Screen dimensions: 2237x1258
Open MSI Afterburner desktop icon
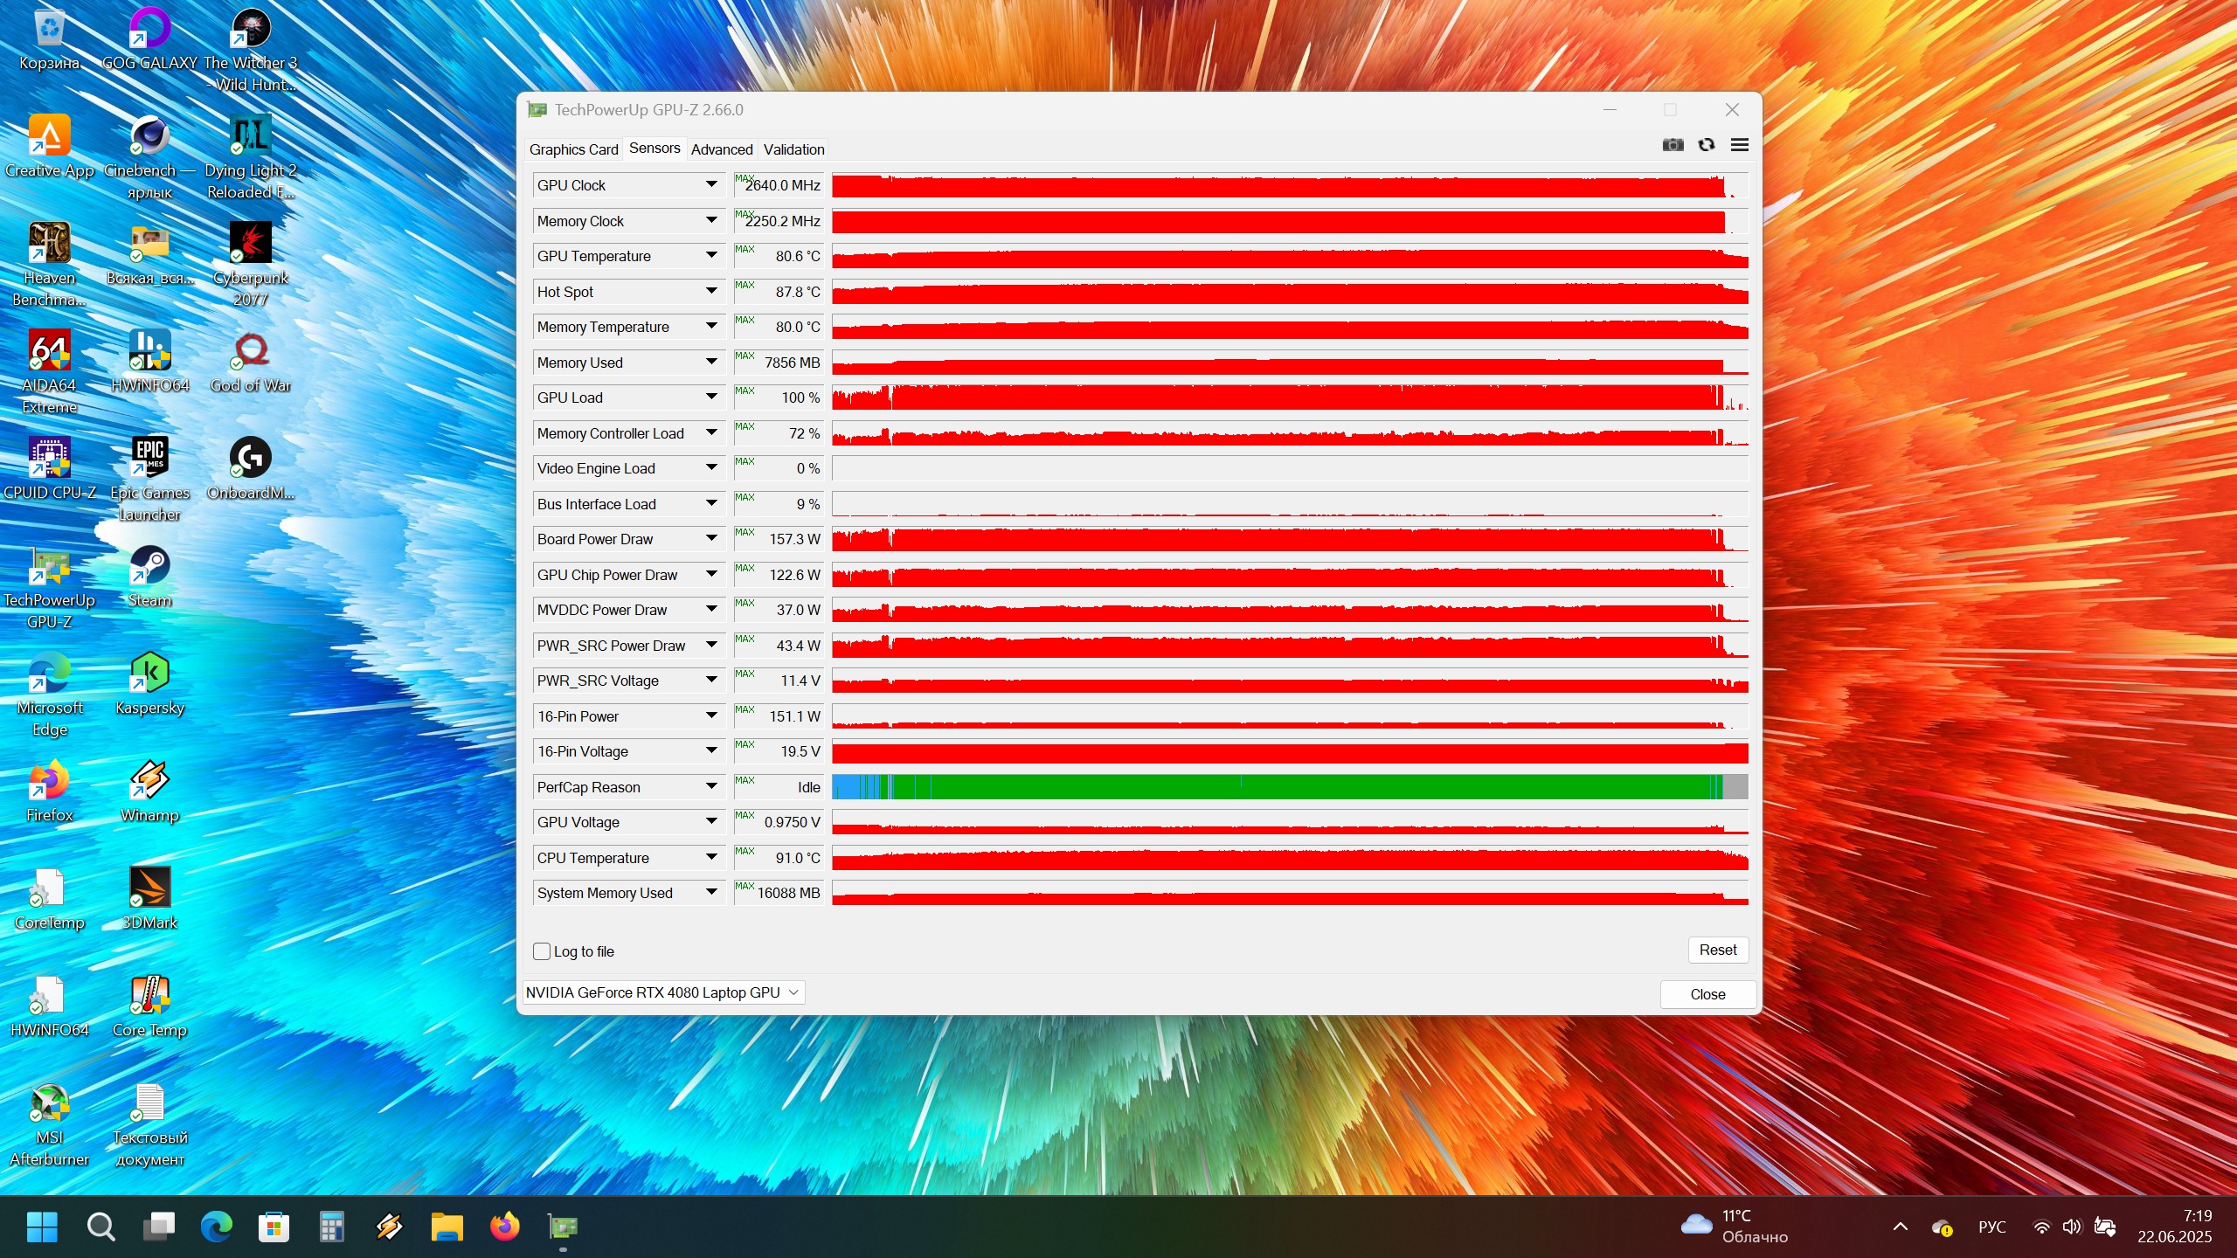point(50,1103)
